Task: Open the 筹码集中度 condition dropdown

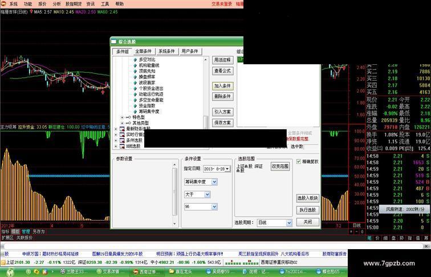Action: tap(214, 182)
